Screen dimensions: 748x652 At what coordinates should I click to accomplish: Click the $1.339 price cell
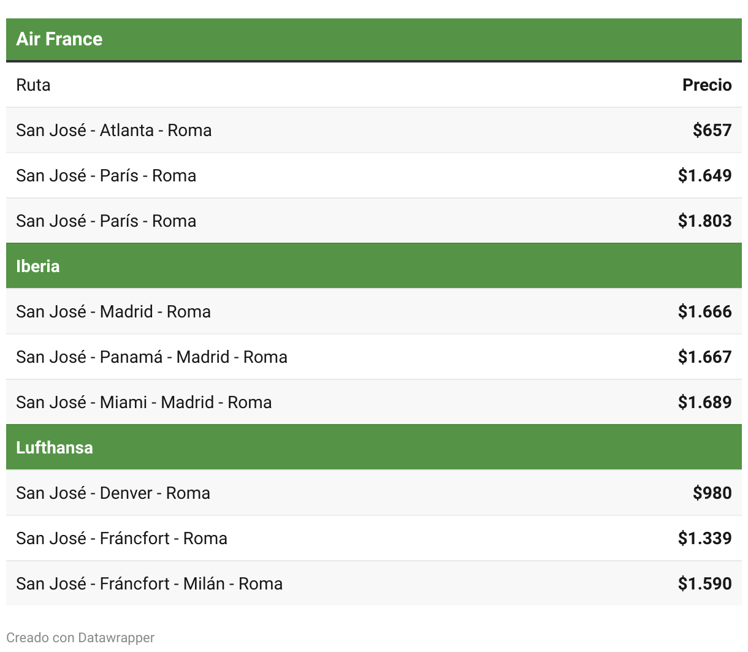pyautogui.click(x=704, y=538)
